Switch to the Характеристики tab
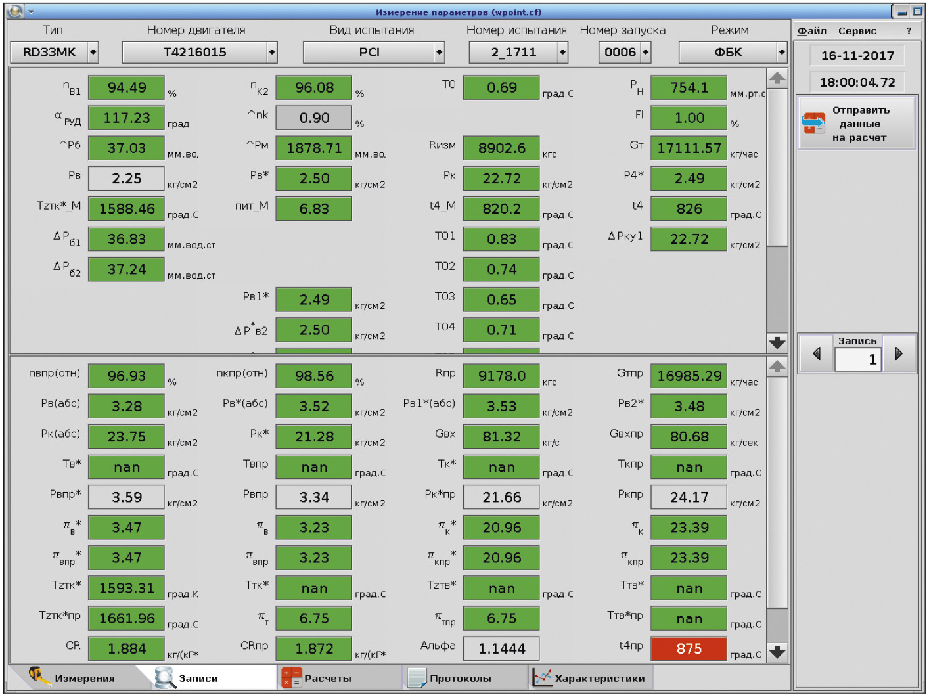The width and height of the screenshot is (929, 697). point(591,678)
